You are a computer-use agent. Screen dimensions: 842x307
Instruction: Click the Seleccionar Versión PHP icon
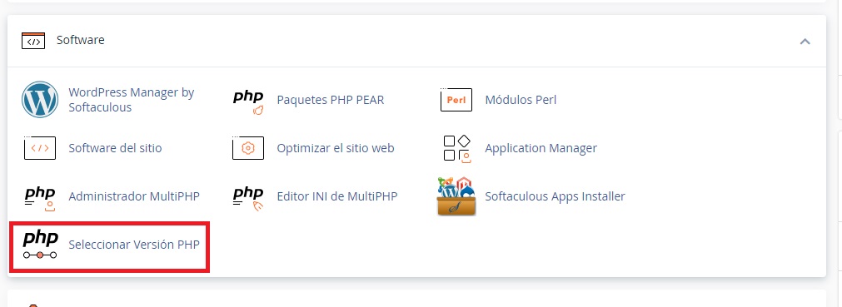point(40,245)
